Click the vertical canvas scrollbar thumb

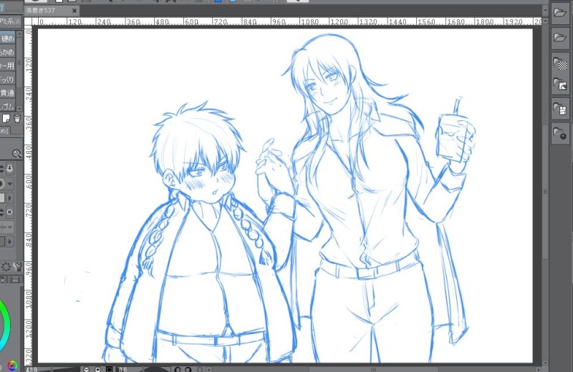tap(545, 192)
